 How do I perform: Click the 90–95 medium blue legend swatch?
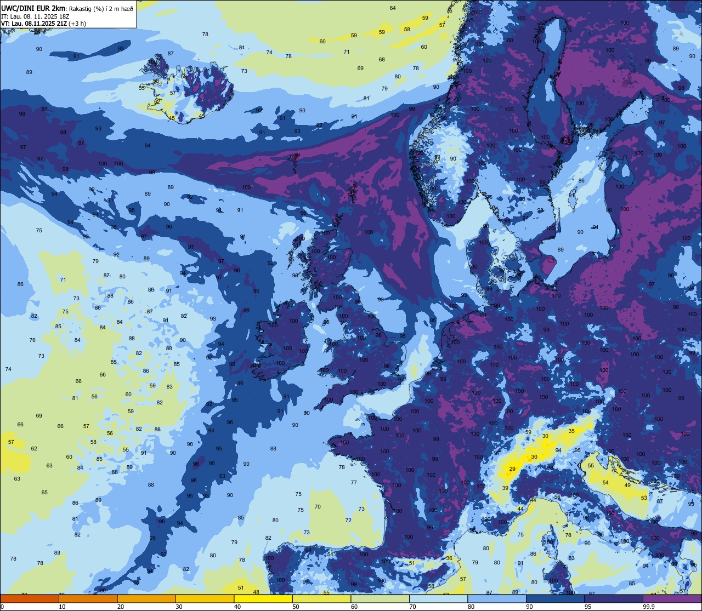pos(555,598)
